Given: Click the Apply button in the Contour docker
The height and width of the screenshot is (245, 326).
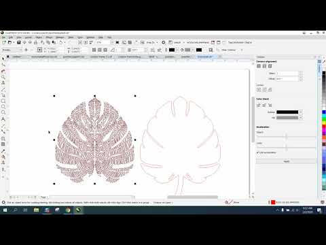Looking at the screenshot, I should coord(286,161).
